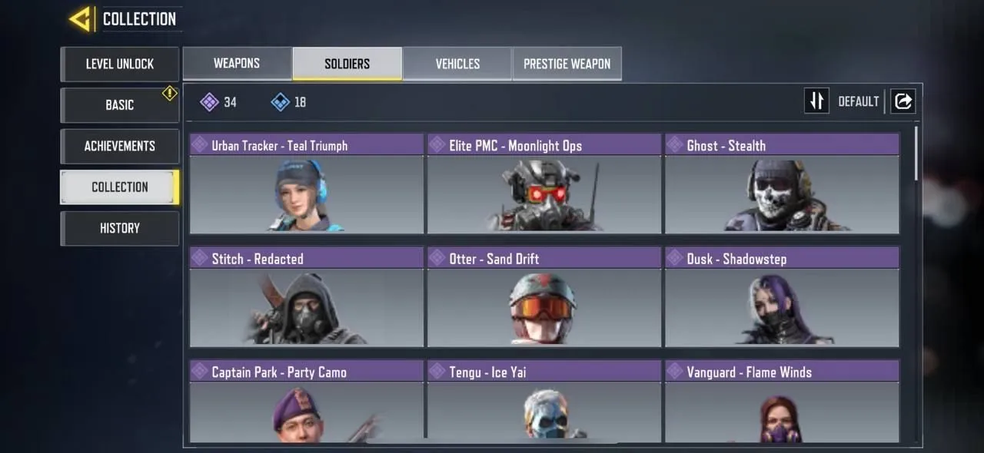984x453 pixels.
Task: Click the warning badge on Basic
Action: (170, 93)
